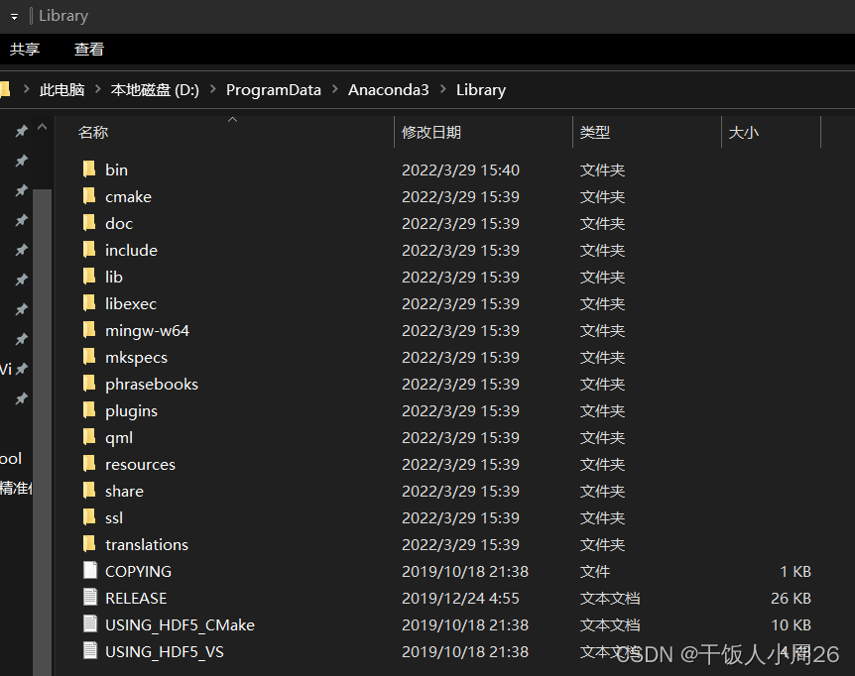Click the RELEASE text document icon

90,597
